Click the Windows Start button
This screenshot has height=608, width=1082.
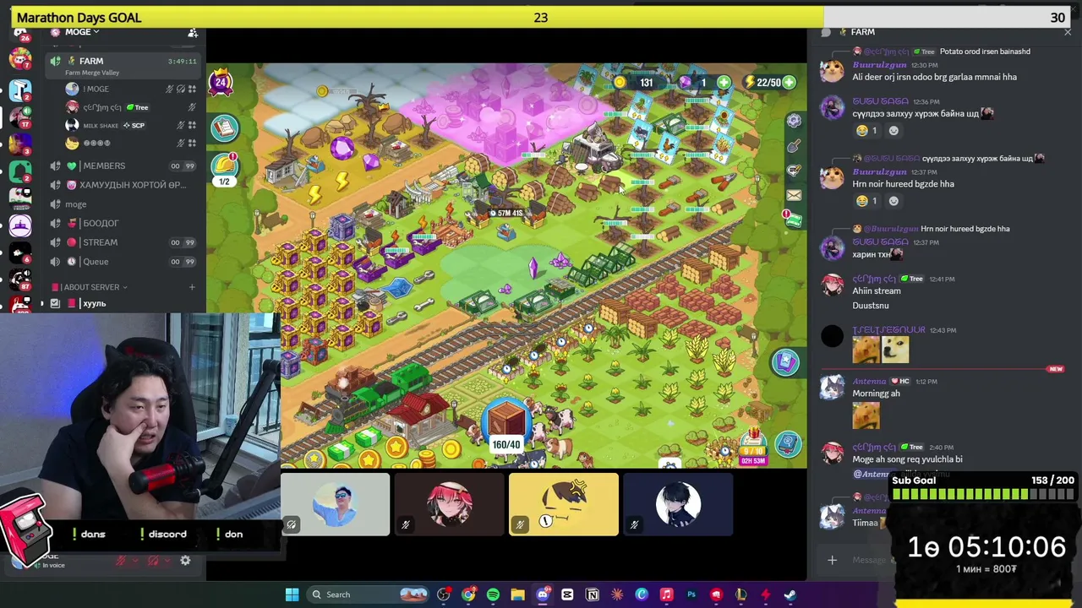tap(292, 594)
